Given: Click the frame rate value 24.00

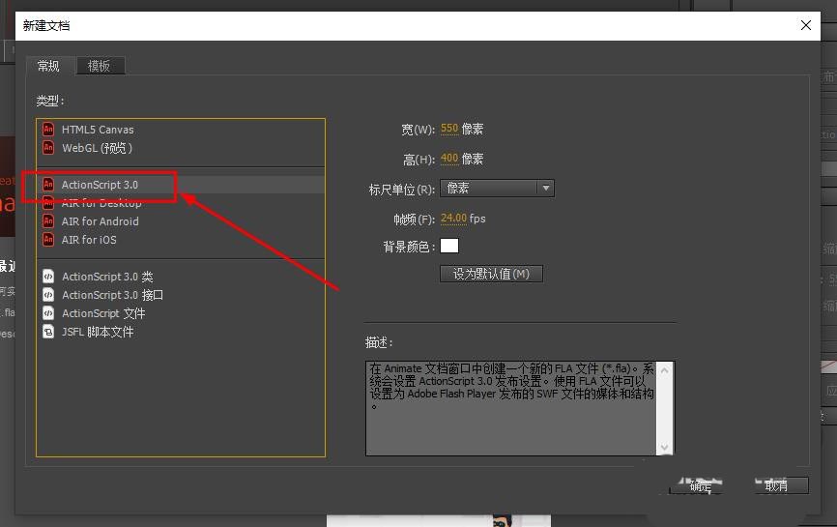Looking at the screenshot, I should coord(453,219).
